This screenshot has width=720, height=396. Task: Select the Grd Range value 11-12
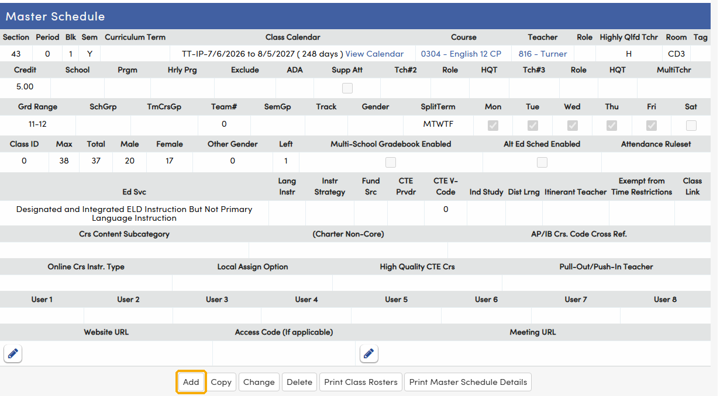coord(37,124)
